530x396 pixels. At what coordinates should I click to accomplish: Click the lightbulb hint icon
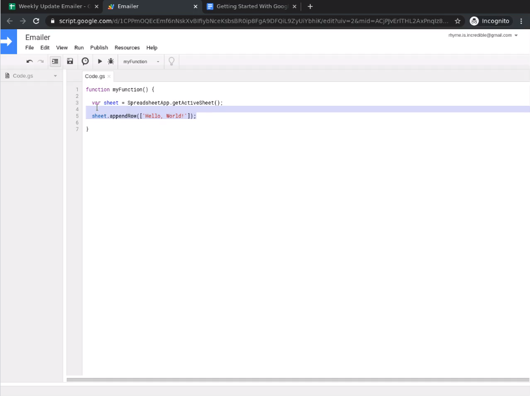(171, 61)
